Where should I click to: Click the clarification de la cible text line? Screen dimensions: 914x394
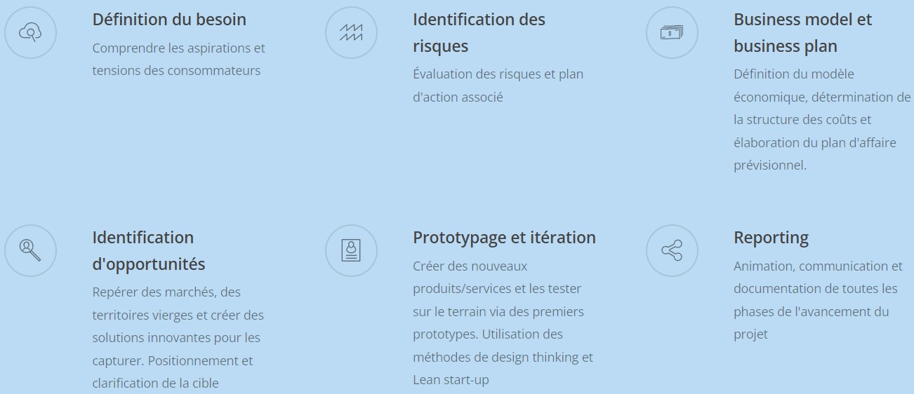155,383
